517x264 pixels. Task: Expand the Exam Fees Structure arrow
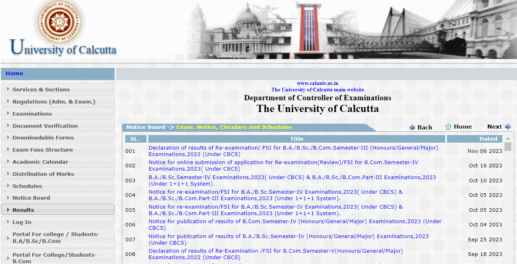click(8, 150)
